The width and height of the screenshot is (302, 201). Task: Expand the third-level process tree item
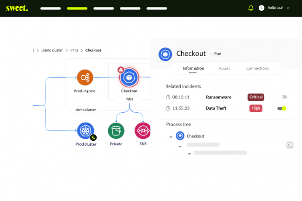pyautogui.click(x=189, y=154)
